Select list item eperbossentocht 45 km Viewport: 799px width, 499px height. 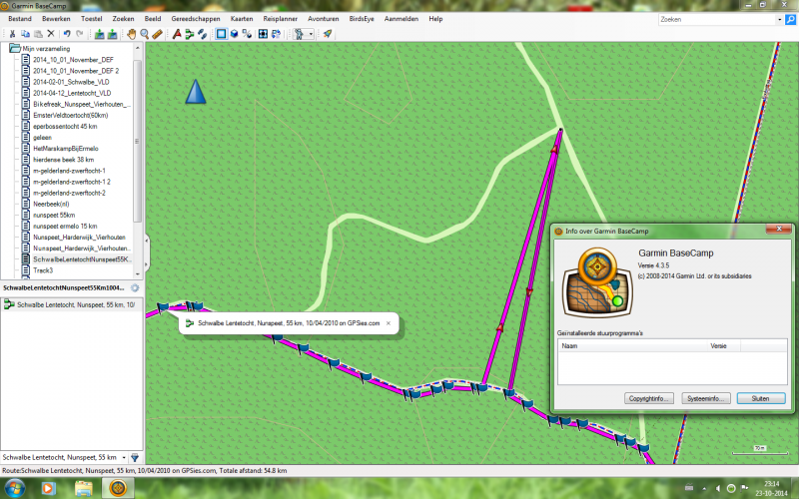click(x=65, y=127)
